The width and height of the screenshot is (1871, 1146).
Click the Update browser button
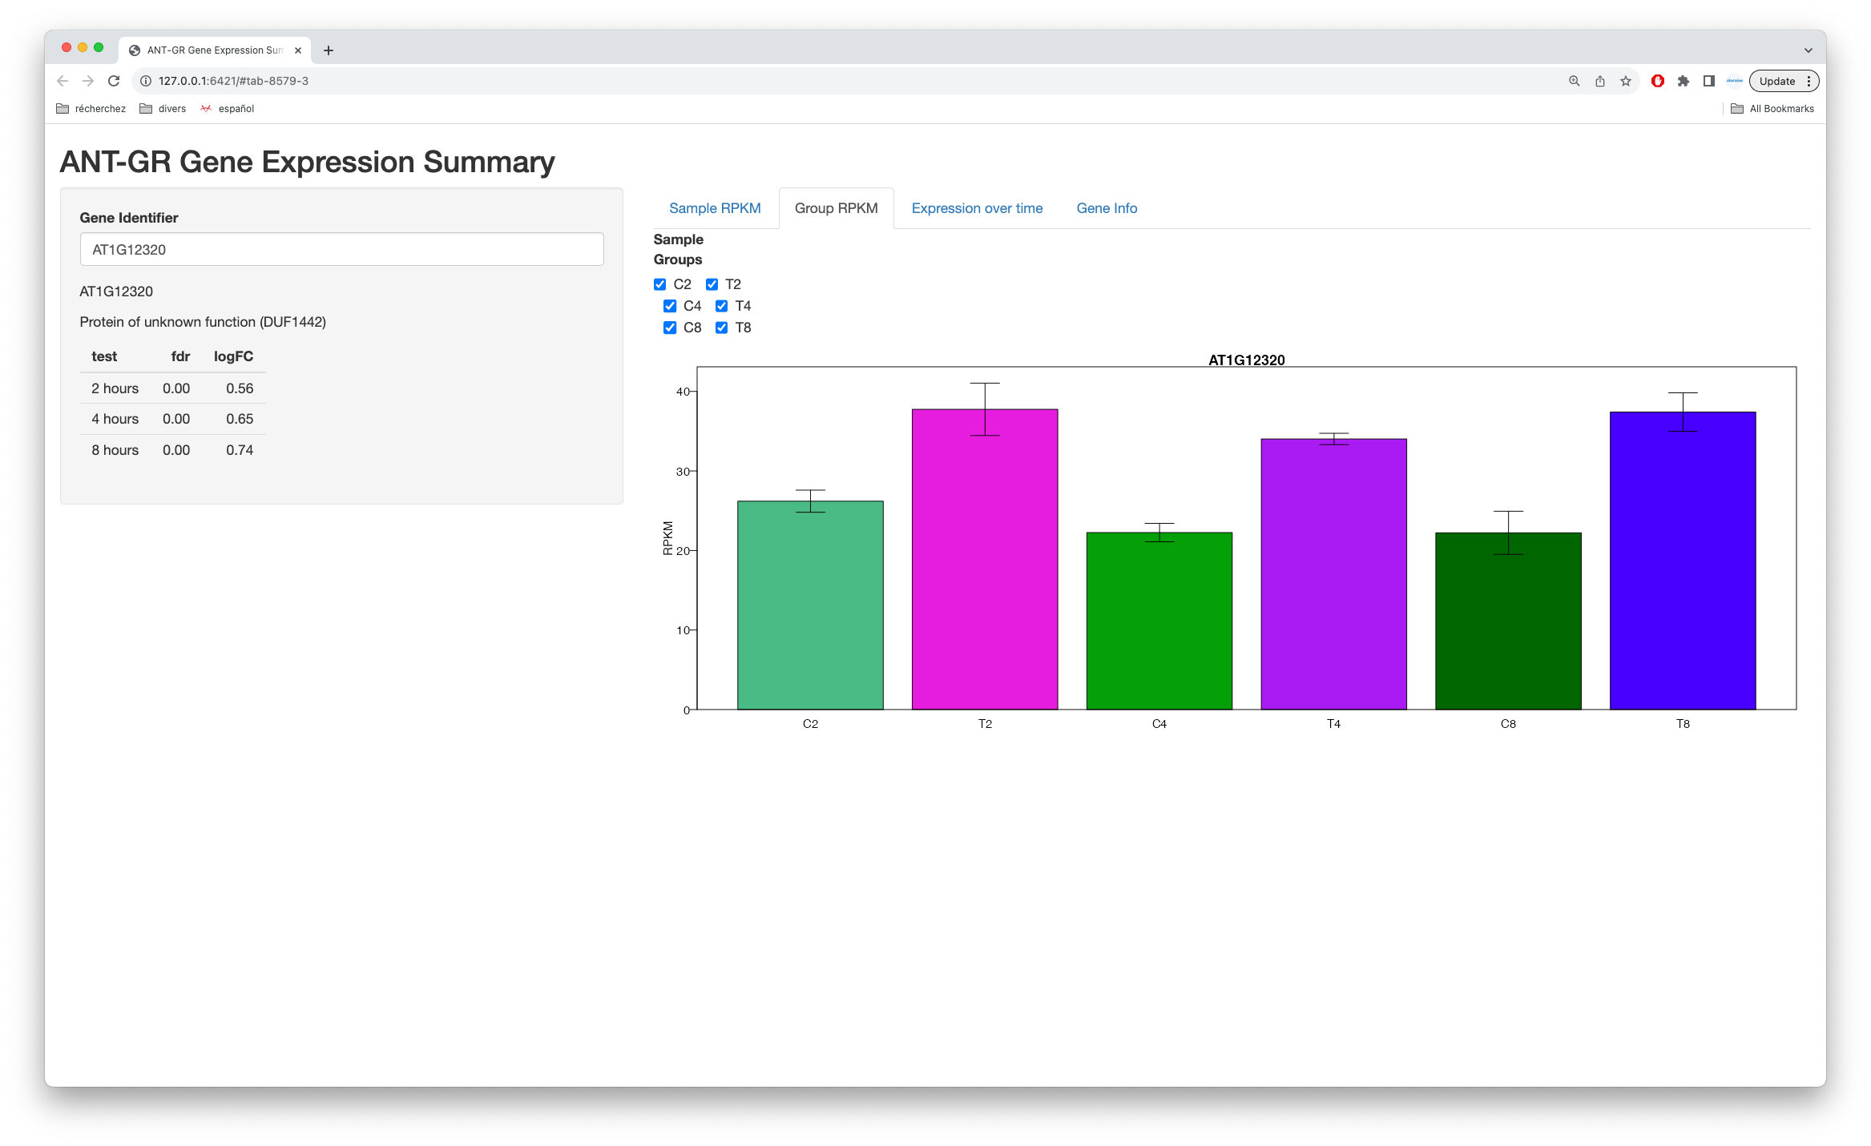1776,81
